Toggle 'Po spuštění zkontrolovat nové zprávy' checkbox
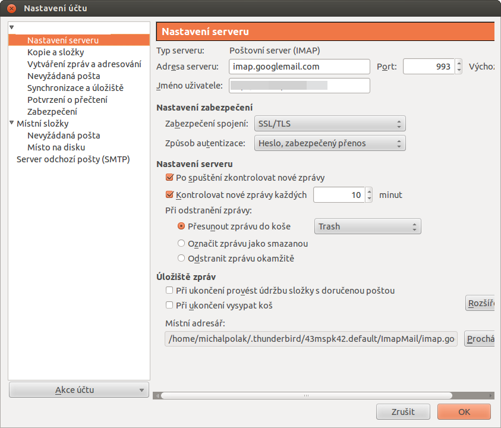The image size is (501, 428). coord(169,178)
